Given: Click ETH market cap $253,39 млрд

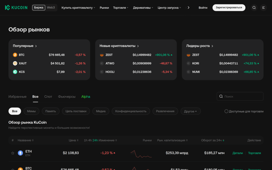Looking at the screenshot, I should [x=177, y=153].
